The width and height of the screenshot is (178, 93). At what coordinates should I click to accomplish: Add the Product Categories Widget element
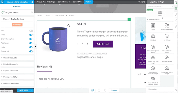153,48
